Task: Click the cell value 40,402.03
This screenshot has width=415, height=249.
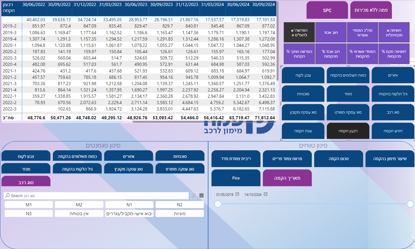Action: pyautogui.click(x=36, y=20)
